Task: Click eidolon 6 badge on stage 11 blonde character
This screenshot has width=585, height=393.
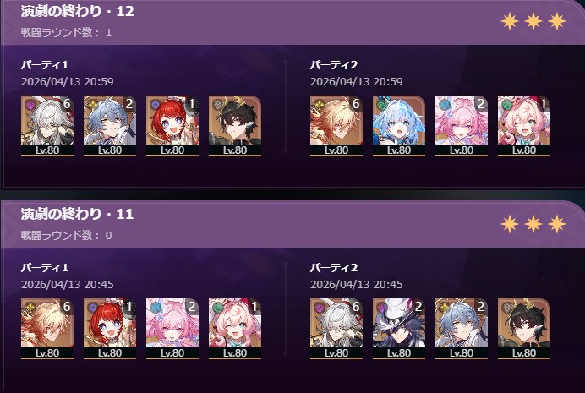Action: [67, 307]
